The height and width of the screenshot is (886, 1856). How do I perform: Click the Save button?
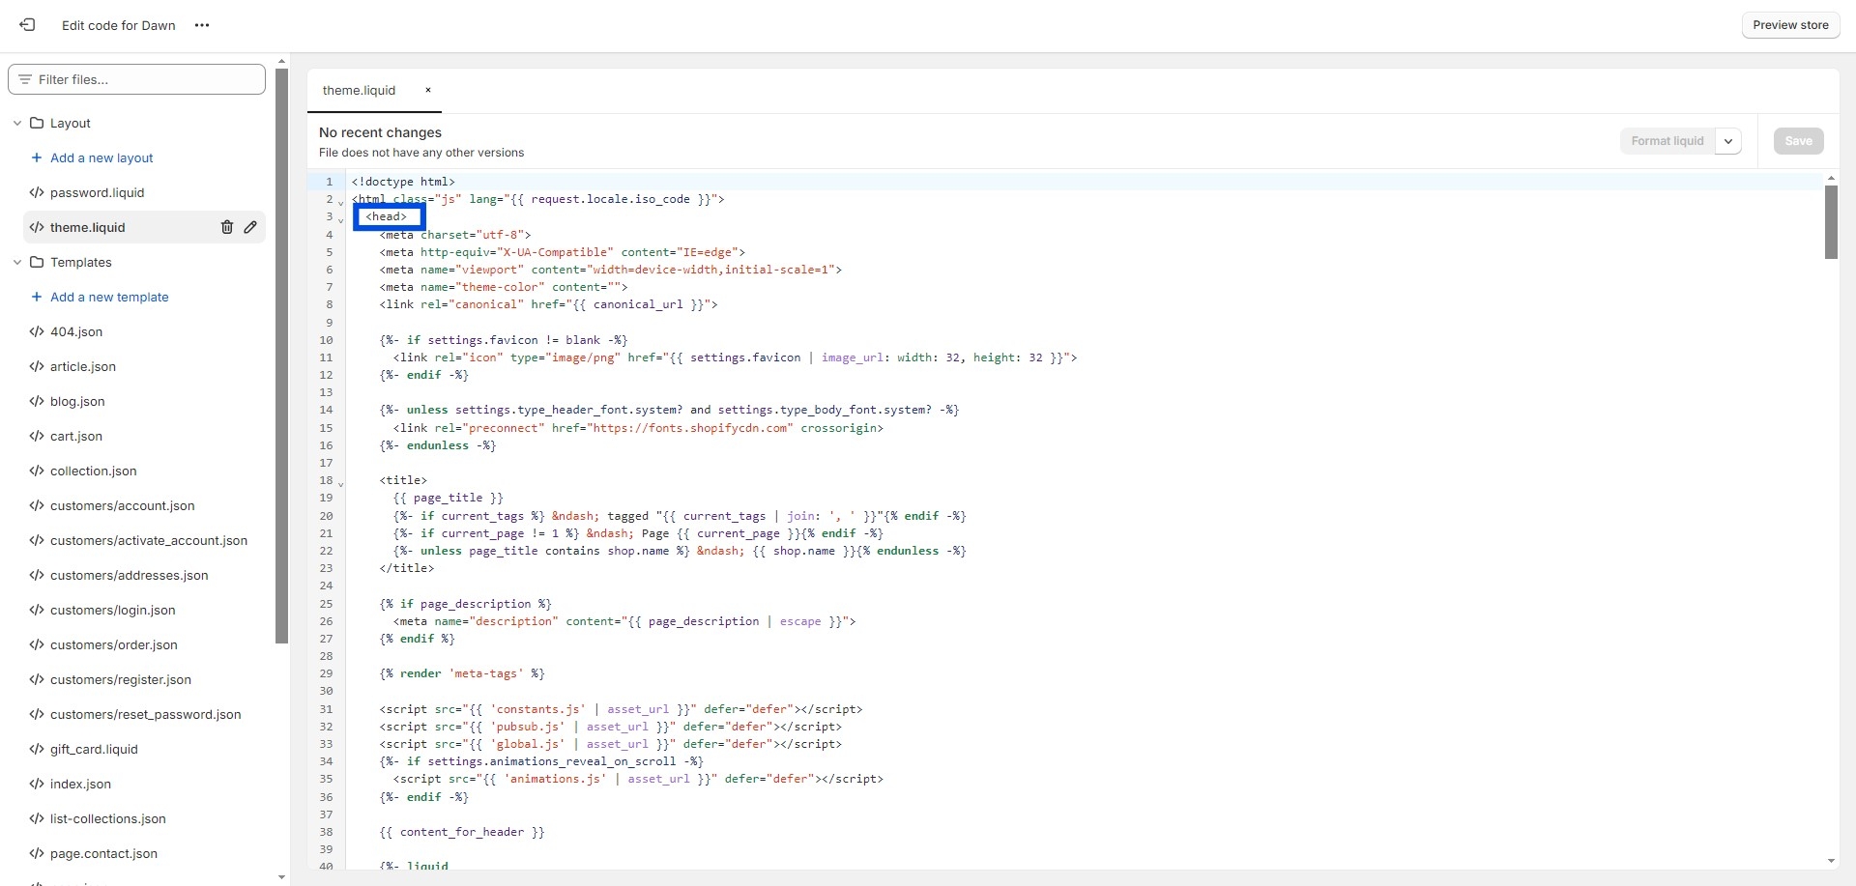pos(1798,141)
